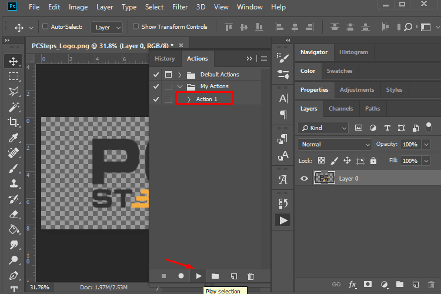Select the Brush tool
441x294 pixels.
pos(13,168)
